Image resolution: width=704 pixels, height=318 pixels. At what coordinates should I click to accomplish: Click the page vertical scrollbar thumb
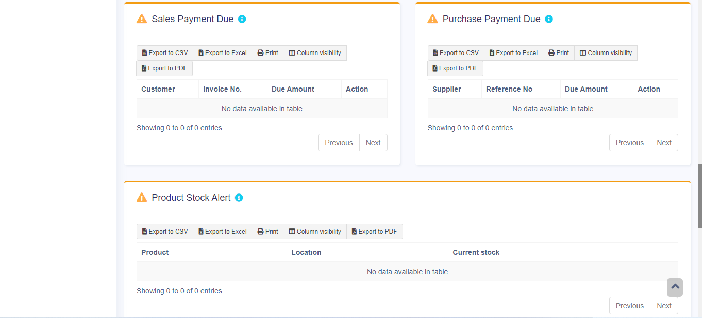pos(700,196)
